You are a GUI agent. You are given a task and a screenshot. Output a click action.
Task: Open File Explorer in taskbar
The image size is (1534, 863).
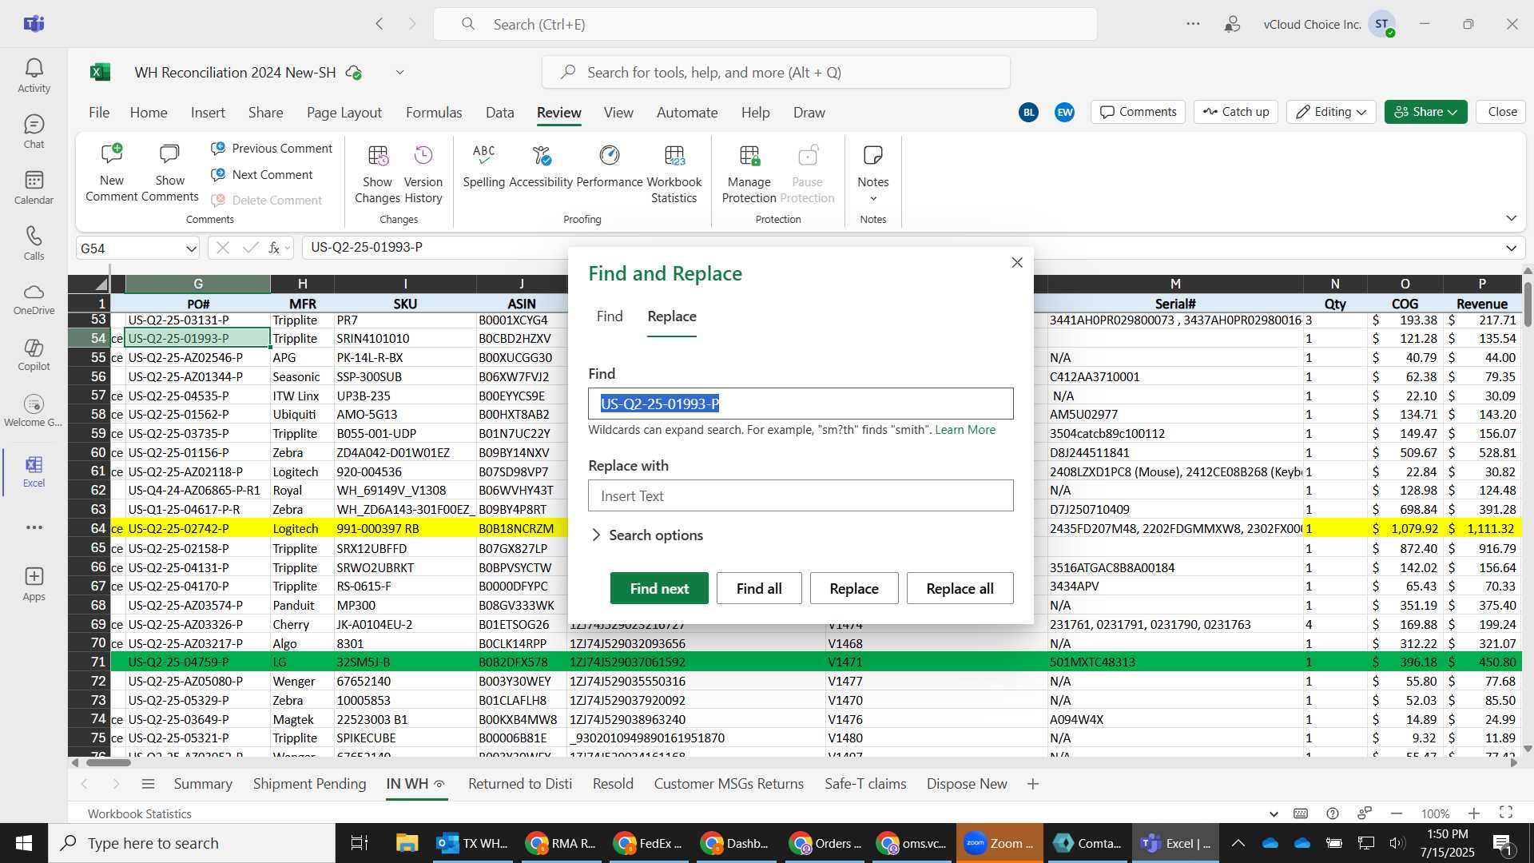[x=407, y=843]
